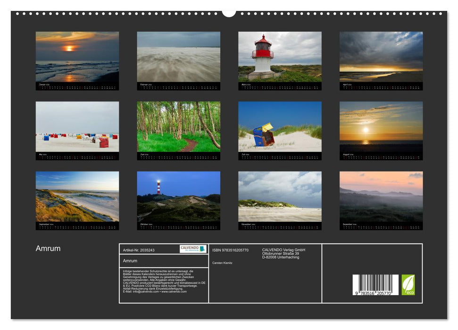The width and height of the screenshot is (458, 330).
Task: Select the CALVENDO Verlag GmbH address block
Action: (x=283, y=255)
